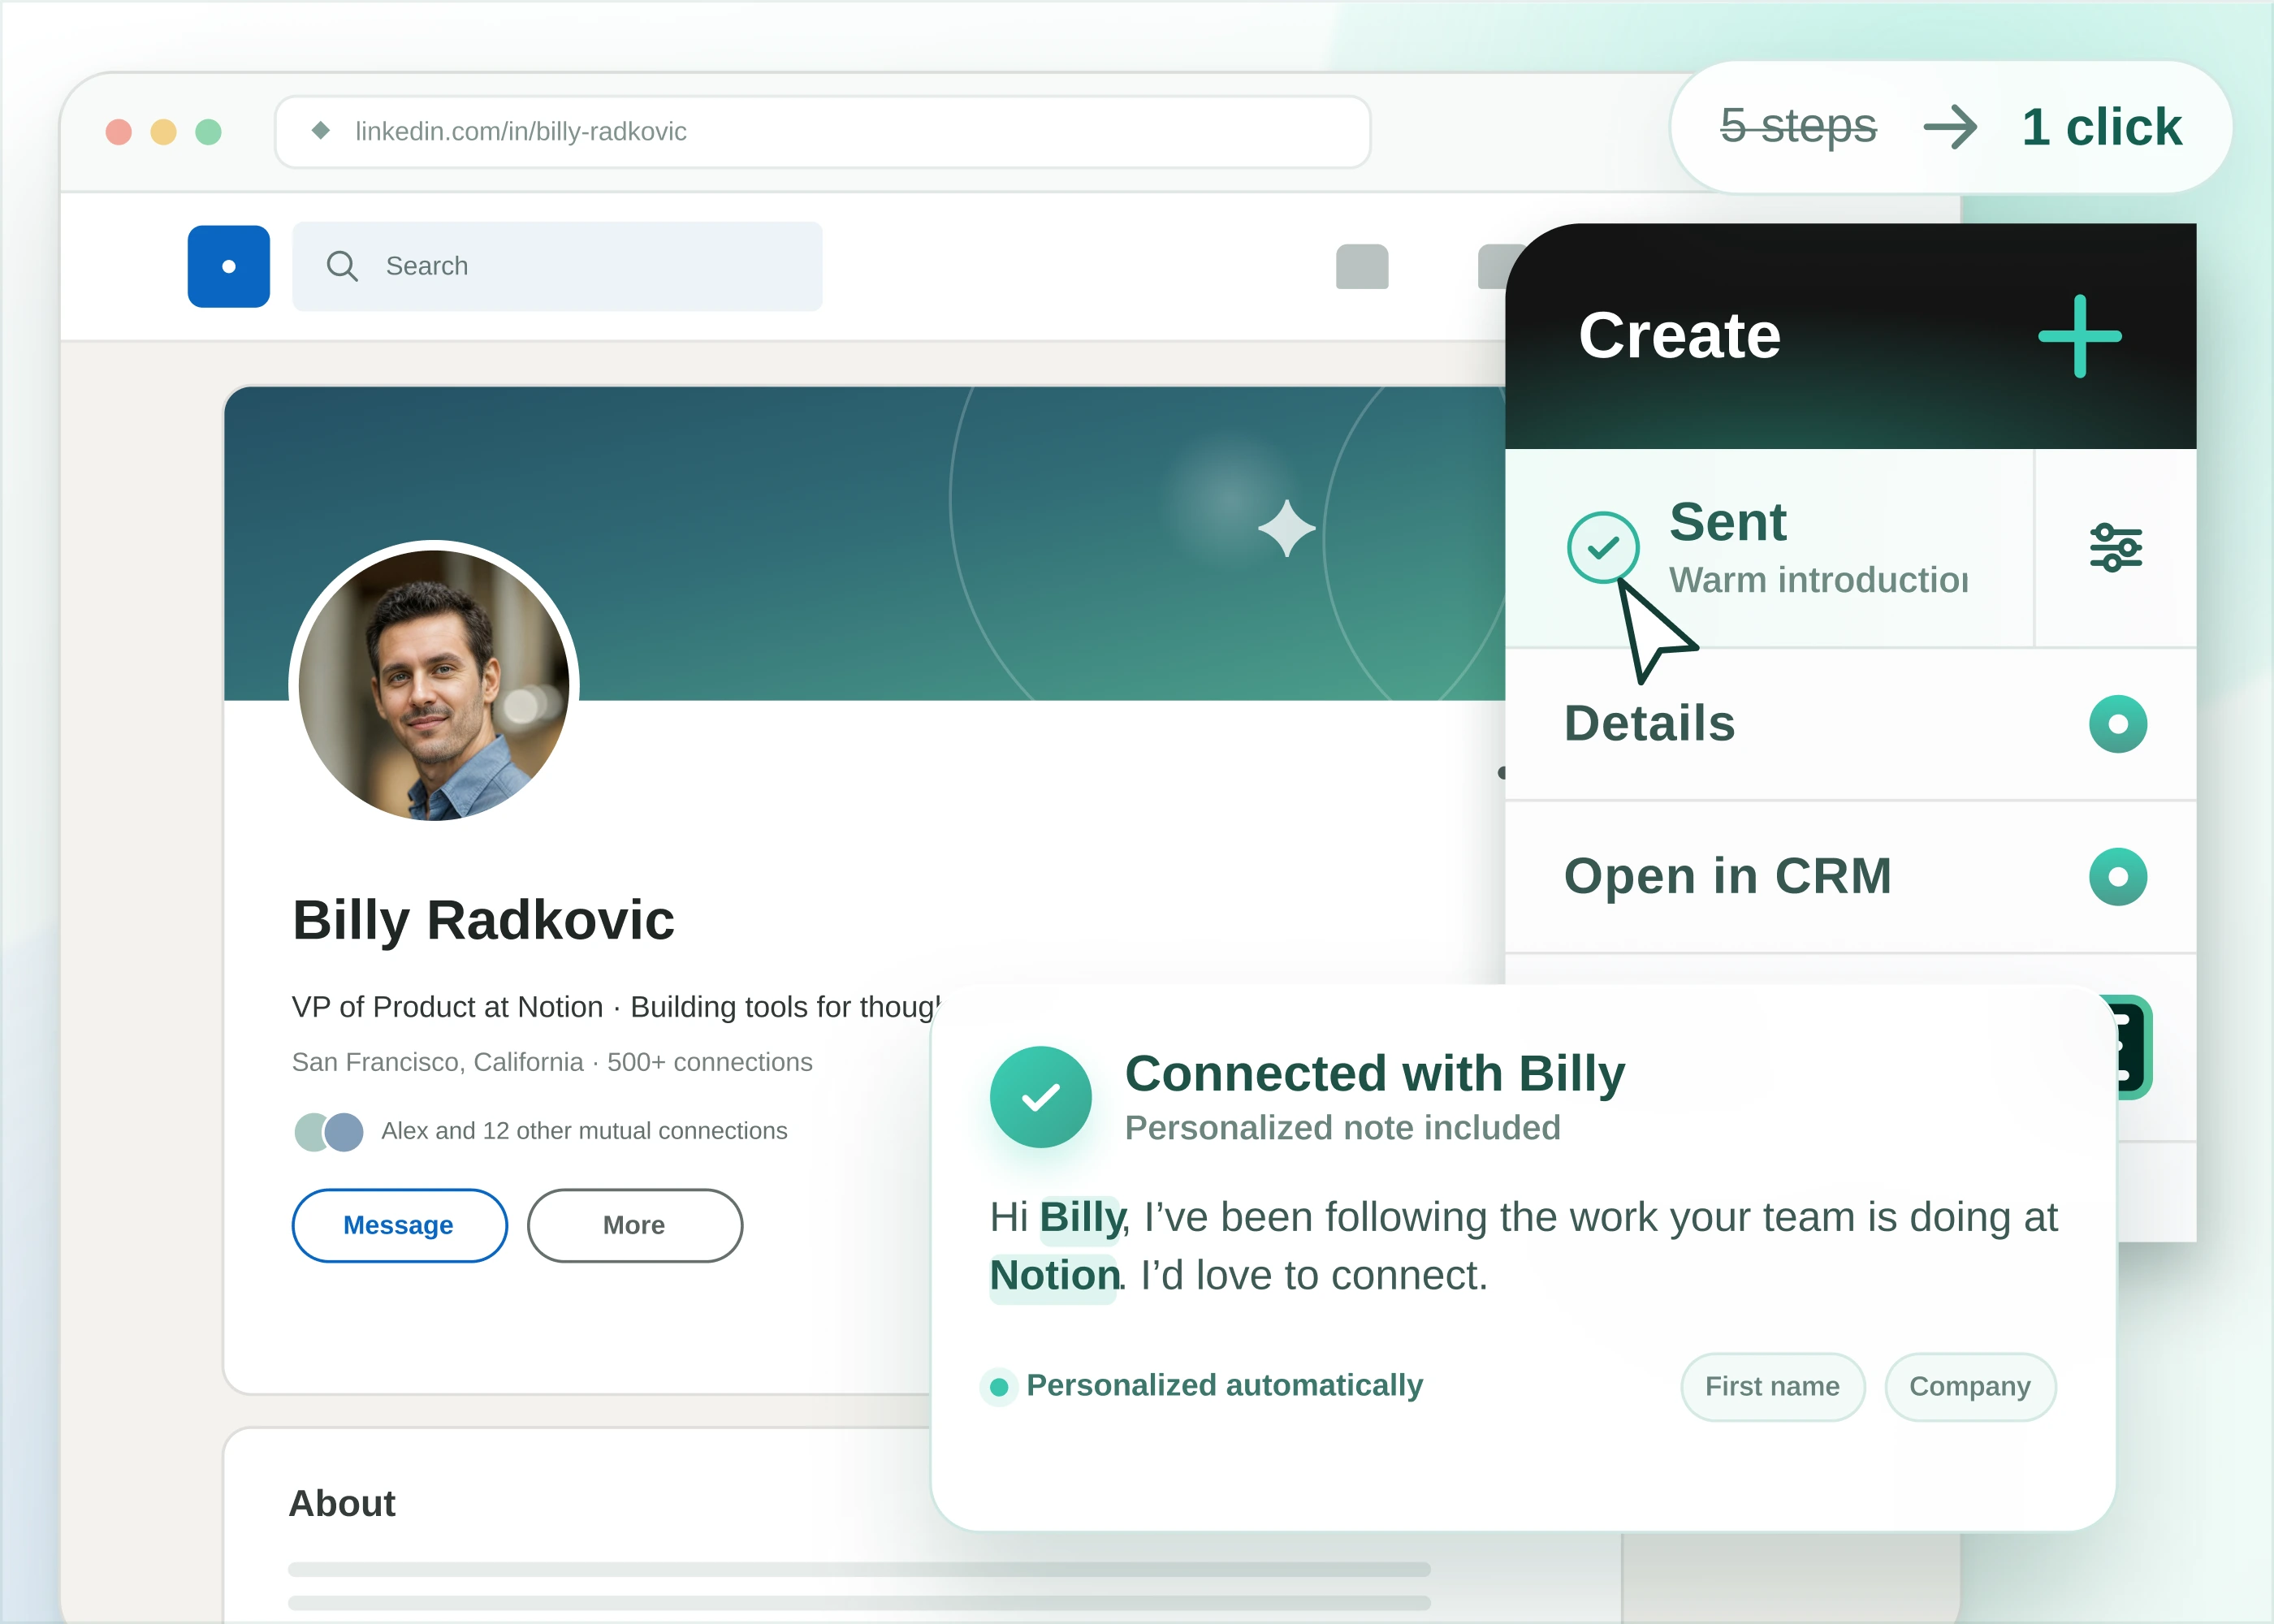Click the highlighted Billy name in note
This screenshot has width=2274, height=1624.
[x=1081, y=1218]
